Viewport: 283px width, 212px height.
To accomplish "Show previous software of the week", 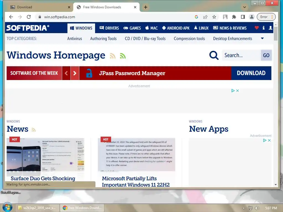I will [x=66, y=73].
